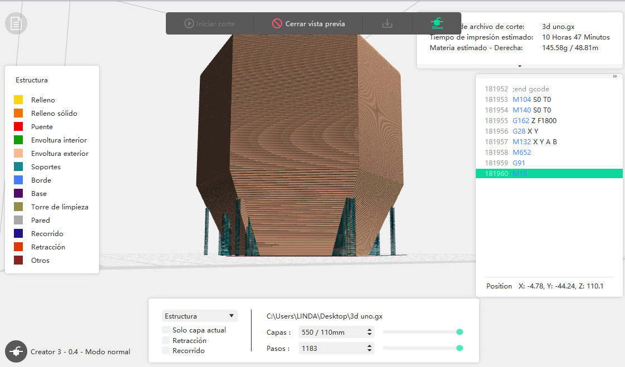Click the Torre de limpieza olive swatch
The height and width of the screenshot is (367, 625).
pyautogui.click(x=18, y=207)
